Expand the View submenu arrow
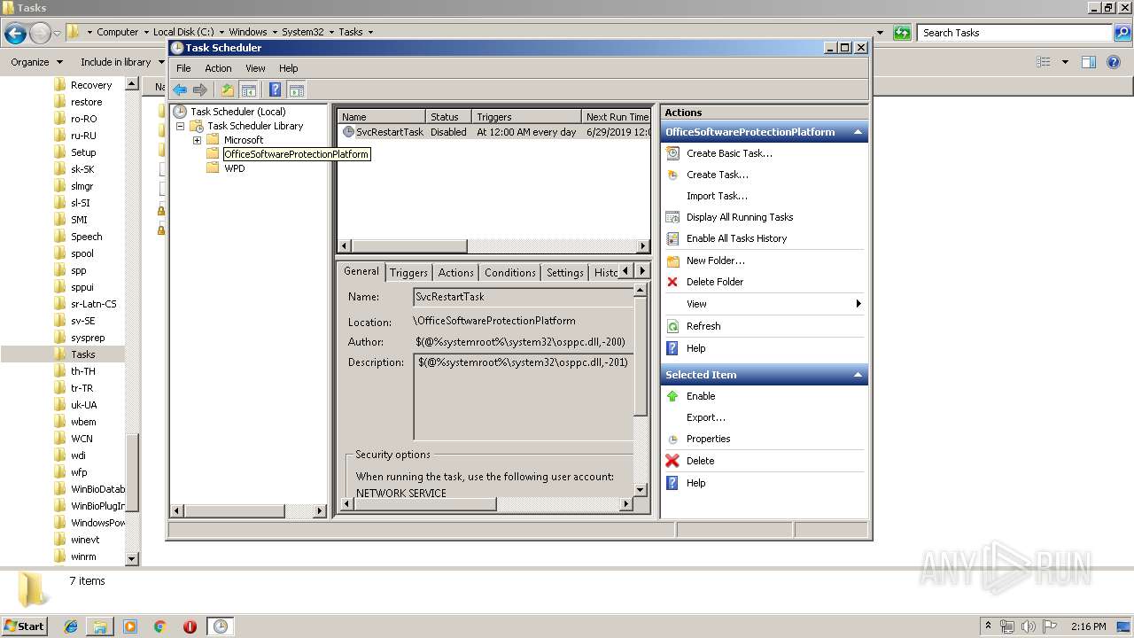 [x=858, y=304]
